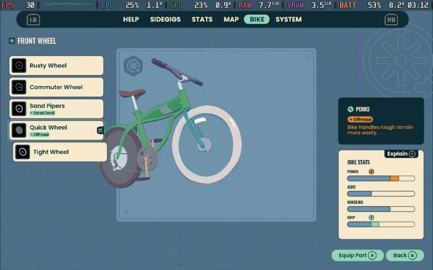Click the Handling stat bar
Image resolution: width=433 pixels, height=270 pixels.
point(381,209)
